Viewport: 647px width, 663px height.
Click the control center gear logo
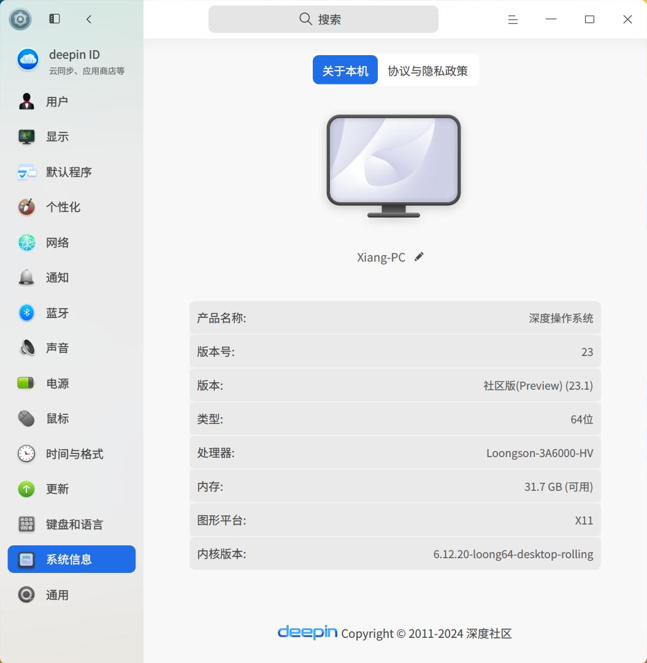pyautogui.click(x=20, y=19)
